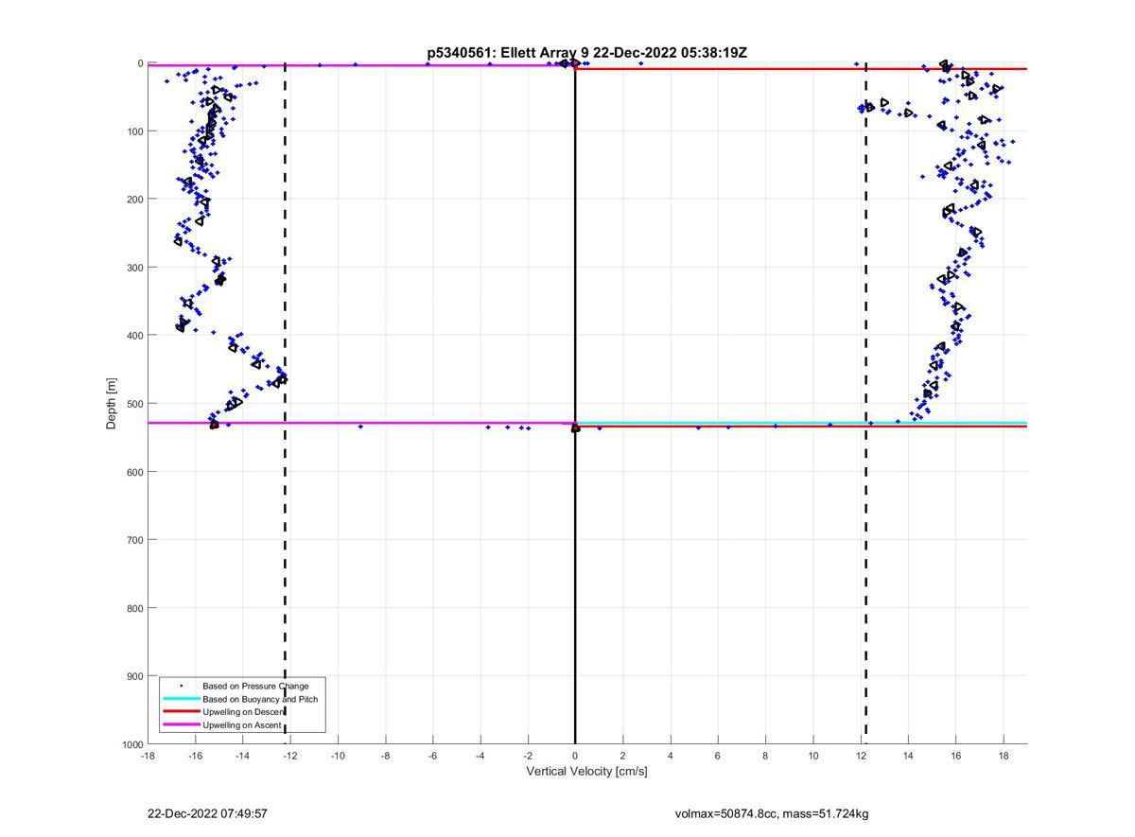The image size is (1135, 837).
Task: Select 'Based on Buoyancy and Pitch' legend entry
Action: (260, 699)
